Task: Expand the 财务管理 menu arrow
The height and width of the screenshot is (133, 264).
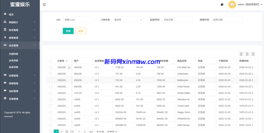Action: [35, 30]
